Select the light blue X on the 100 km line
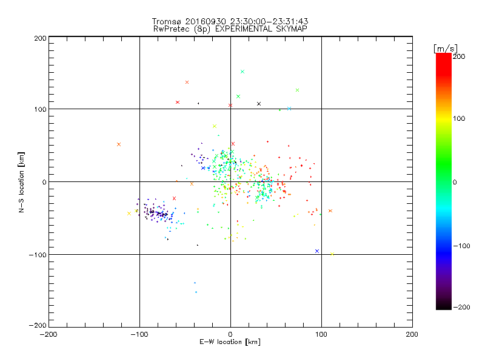 click(289, 109)
